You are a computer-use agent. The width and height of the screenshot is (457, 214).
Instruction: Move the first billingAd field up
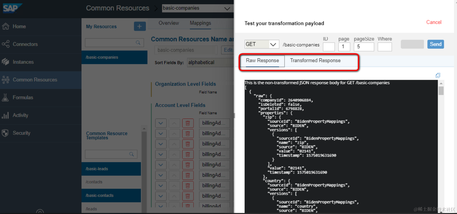[174, 123]
